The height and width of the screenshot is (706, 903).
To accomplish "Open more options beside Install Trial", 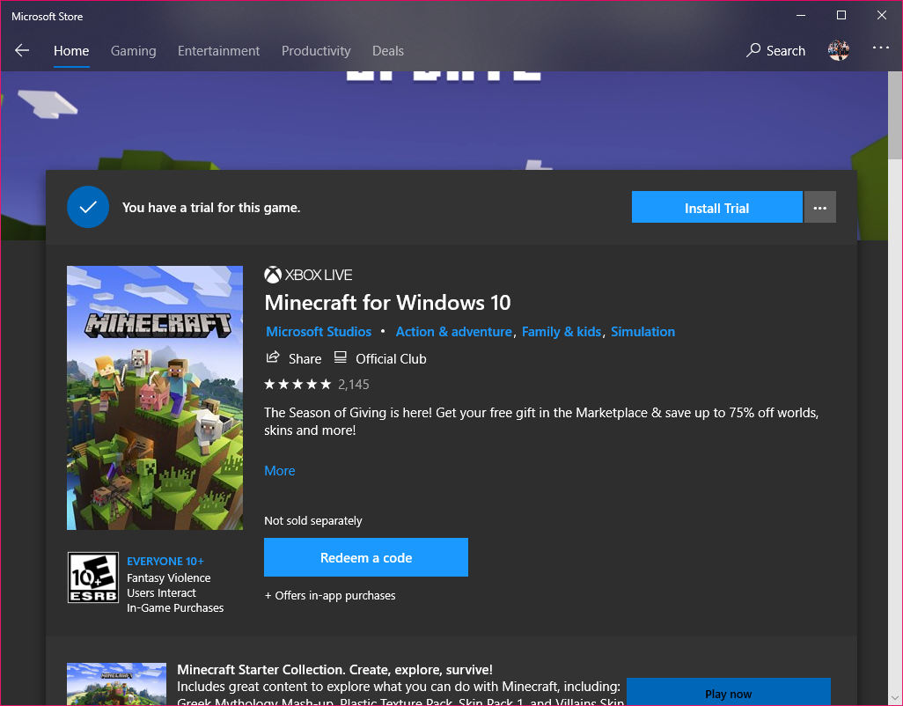I will (820, 207).
